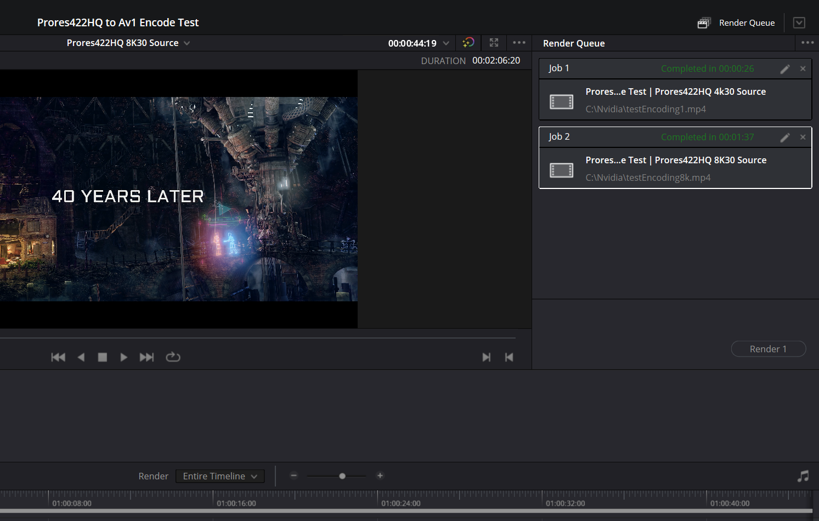The width and height of the screenshot is (819, 521).
Task: Remove Job 1 from the render queue
Action: coord(803,69)
